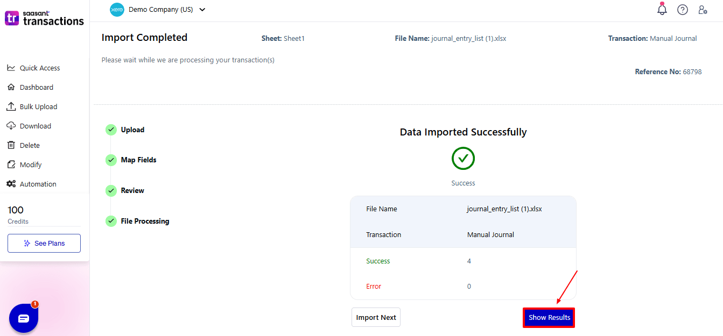Select the Dashboard home icon
This screenshot has width=723, height=336.
(x=11, y=87)
